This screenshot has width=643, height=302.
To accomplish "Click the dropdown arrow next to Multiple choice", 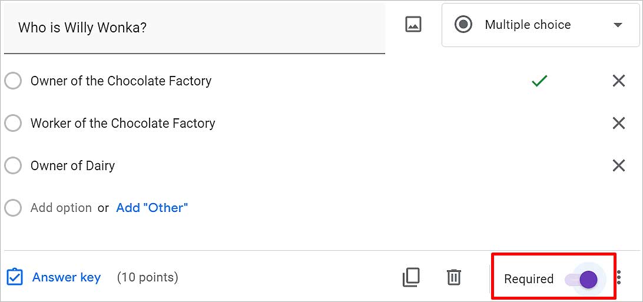I will 618,25.
